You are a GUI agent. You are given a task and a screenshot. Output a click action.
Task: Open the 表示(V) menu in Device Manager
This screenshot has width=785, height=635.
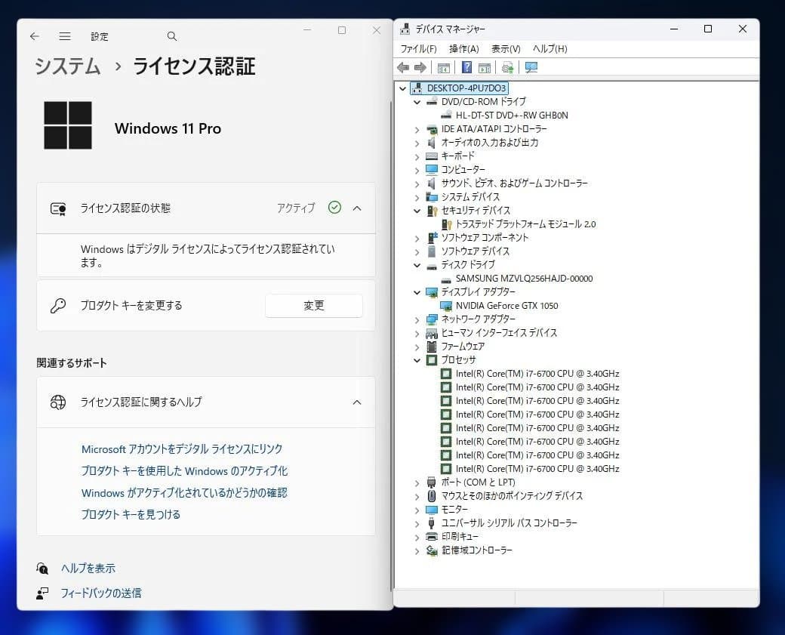point(505,48)
